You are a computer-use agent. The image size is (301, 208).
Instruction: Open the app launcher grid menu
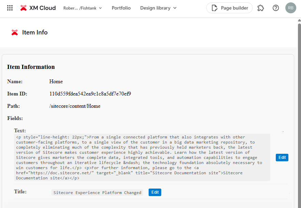tap(10, 8)
